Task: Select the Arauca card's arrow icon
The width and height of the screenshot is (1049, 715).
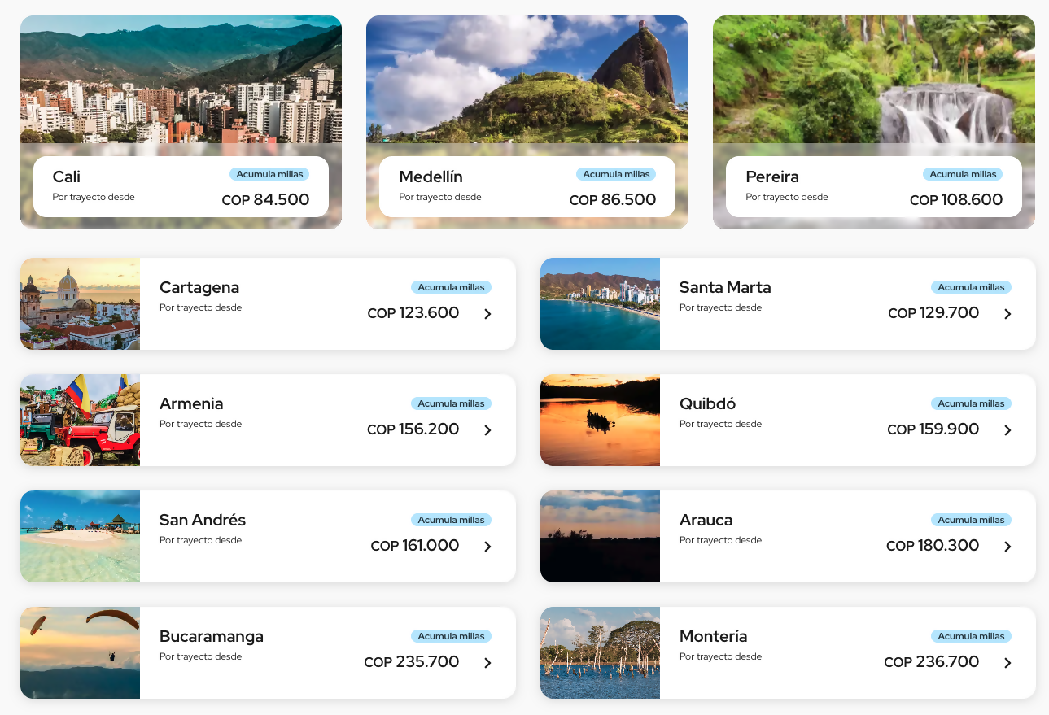Action: (1007, 547)
